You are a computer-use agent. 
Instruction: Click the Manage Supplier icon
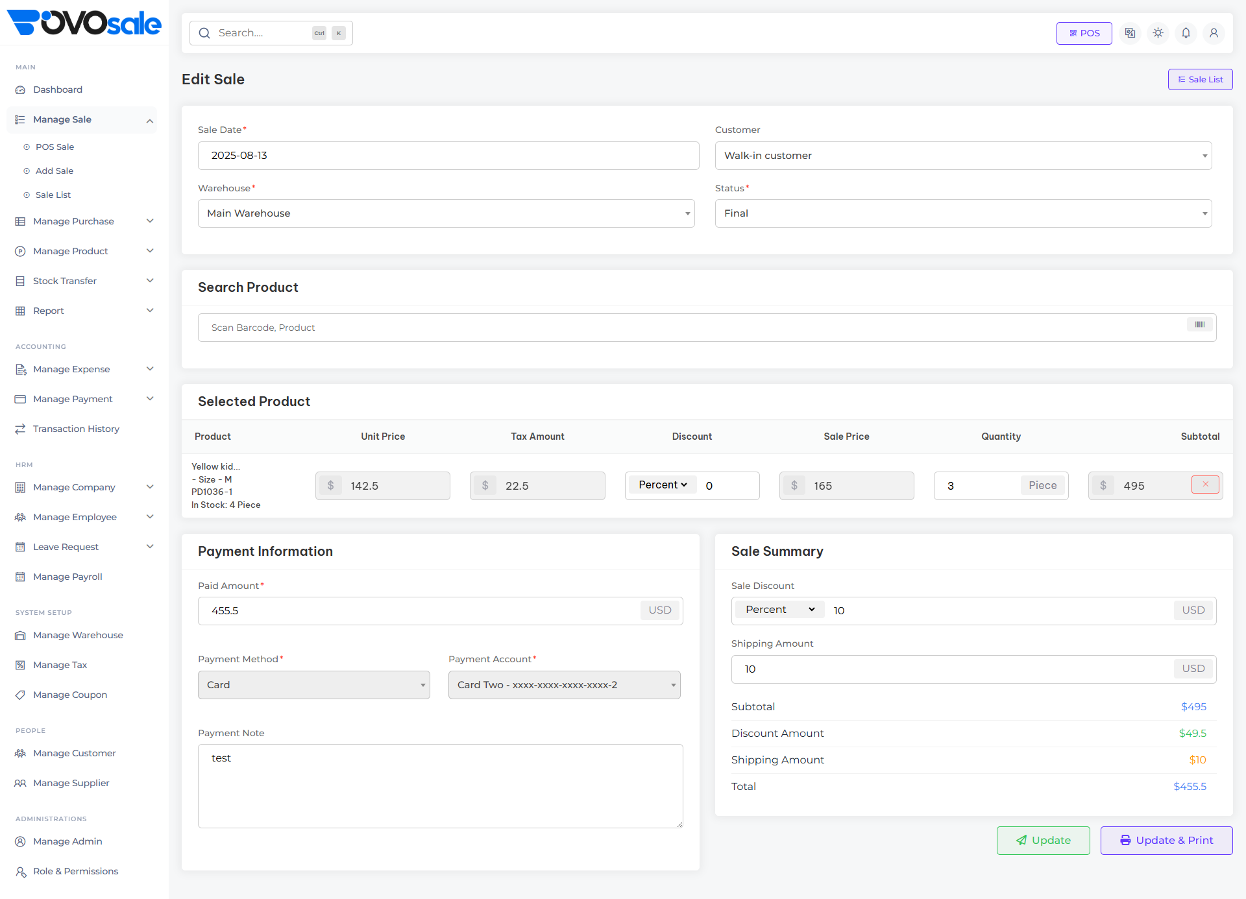point(20,783)
